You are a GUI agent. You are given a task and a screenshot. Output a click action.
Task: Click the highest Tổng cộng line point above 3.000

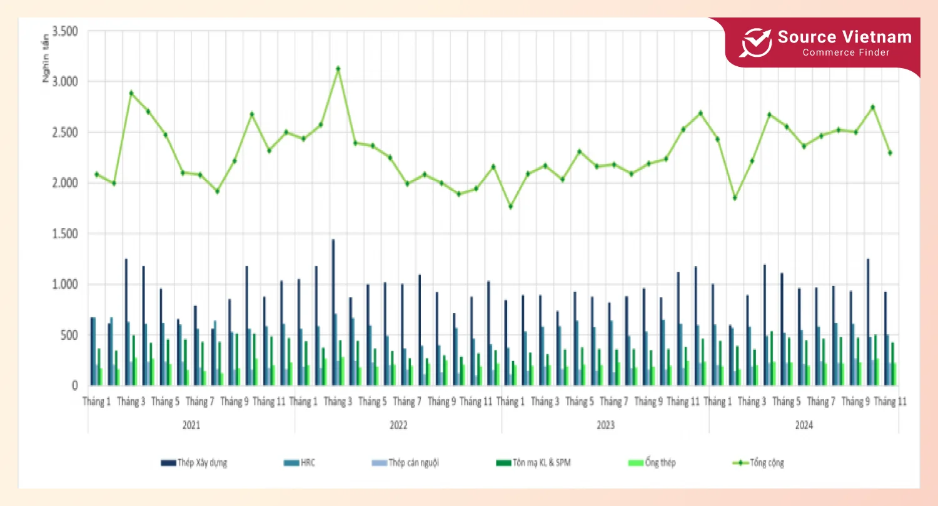click(338, 69)
